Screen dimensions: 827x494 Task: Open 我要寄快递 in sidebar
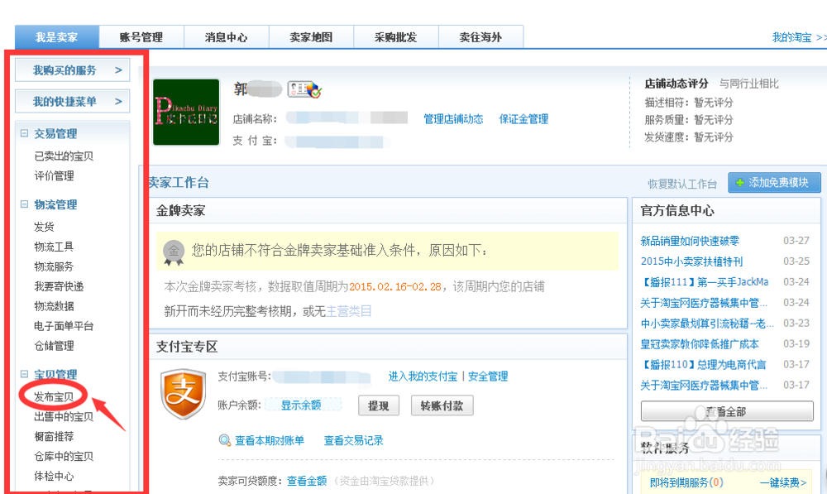tap(59, 286)
